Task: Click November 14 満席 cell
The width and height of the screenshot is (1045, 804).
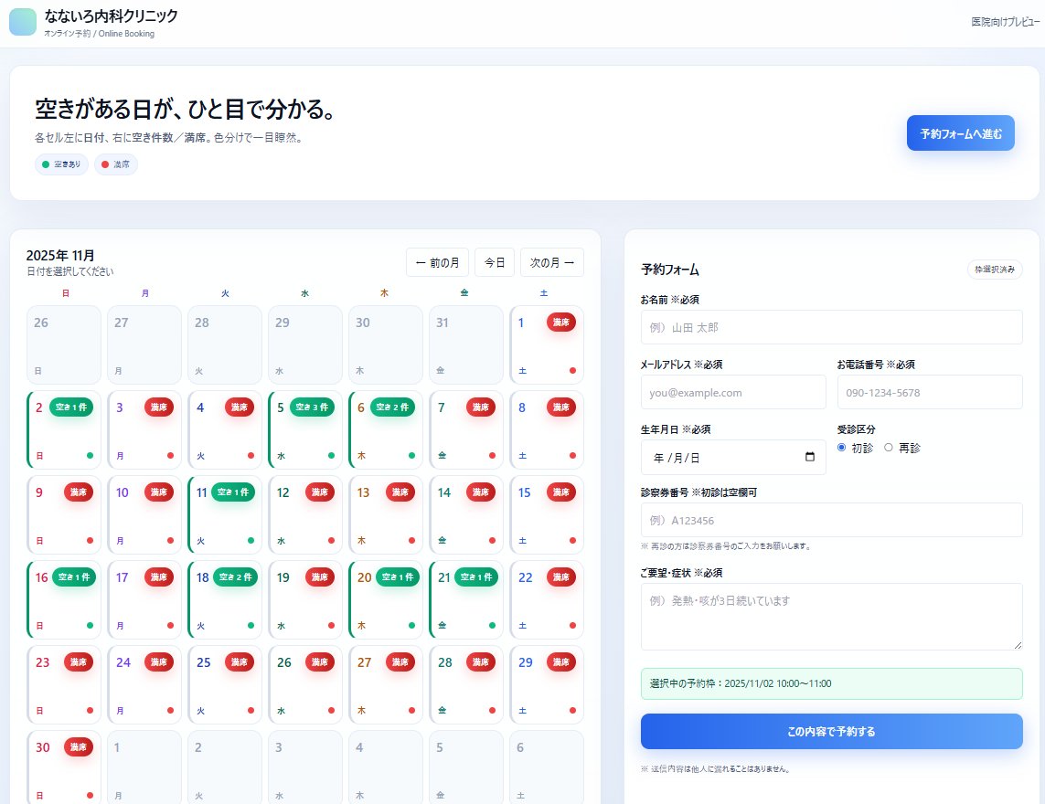Action: pyautogui.click(x=466, y=515)
